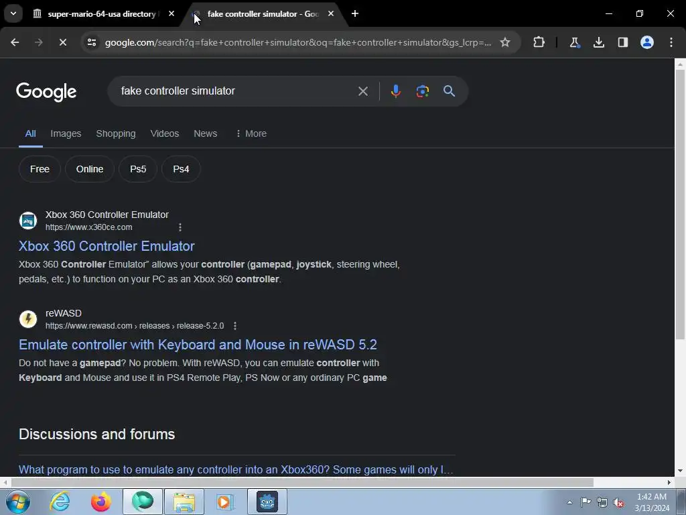Go back to the previous page
The width and height of the screenshot is (686, 515).
click(15, 42)
